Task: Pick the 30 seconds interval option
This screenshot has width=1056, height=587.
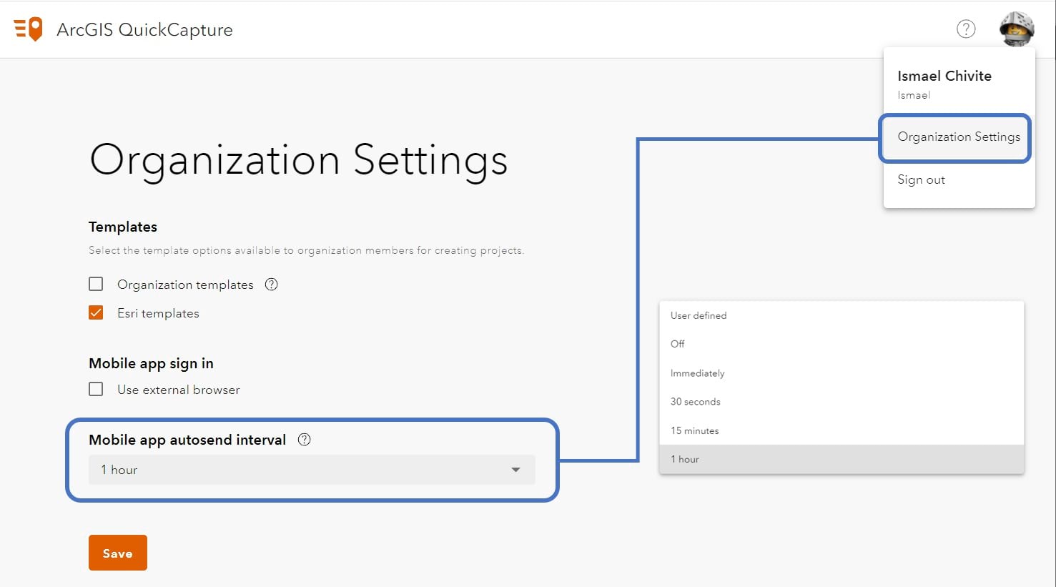Action: (x=694, y=401)
